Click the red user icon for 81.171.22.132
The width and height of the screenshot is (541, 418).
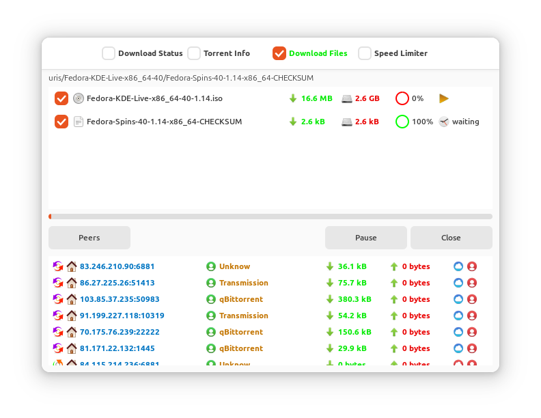pos(472,348)
